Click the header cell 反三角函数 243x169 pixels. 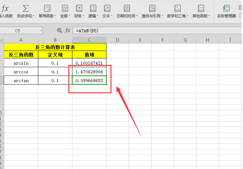21,55
